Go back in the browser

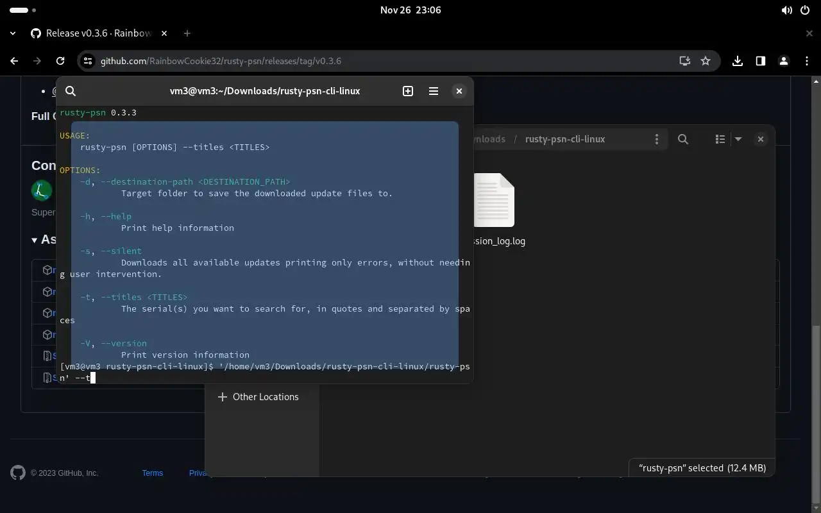(x=14, y=61)
